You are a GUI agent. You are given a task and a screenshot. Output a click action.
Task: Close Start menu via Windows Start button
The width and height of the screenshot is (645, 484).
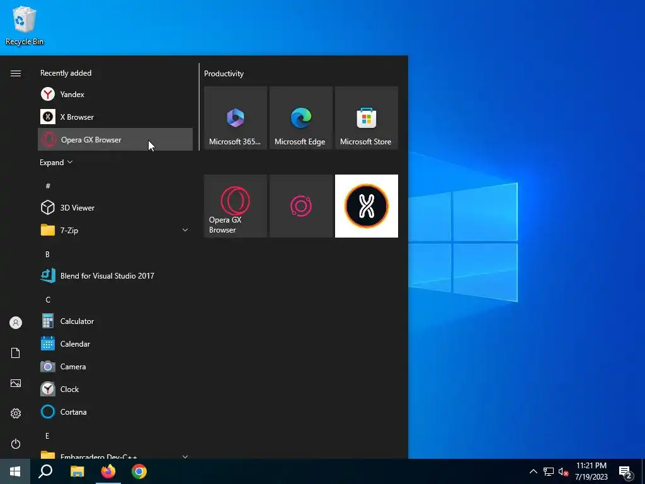[x=15, y=471]
